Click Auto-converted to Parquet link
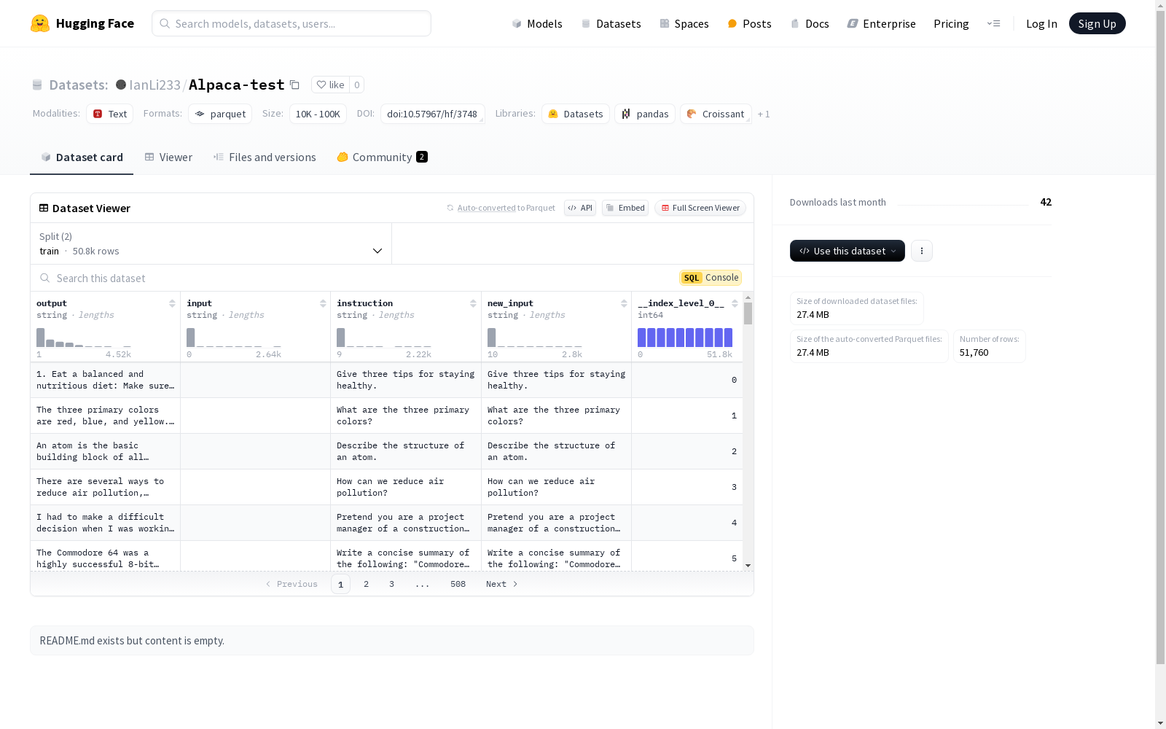The width and height of the screenshot is (1166, 729). [x=486, y=208]
